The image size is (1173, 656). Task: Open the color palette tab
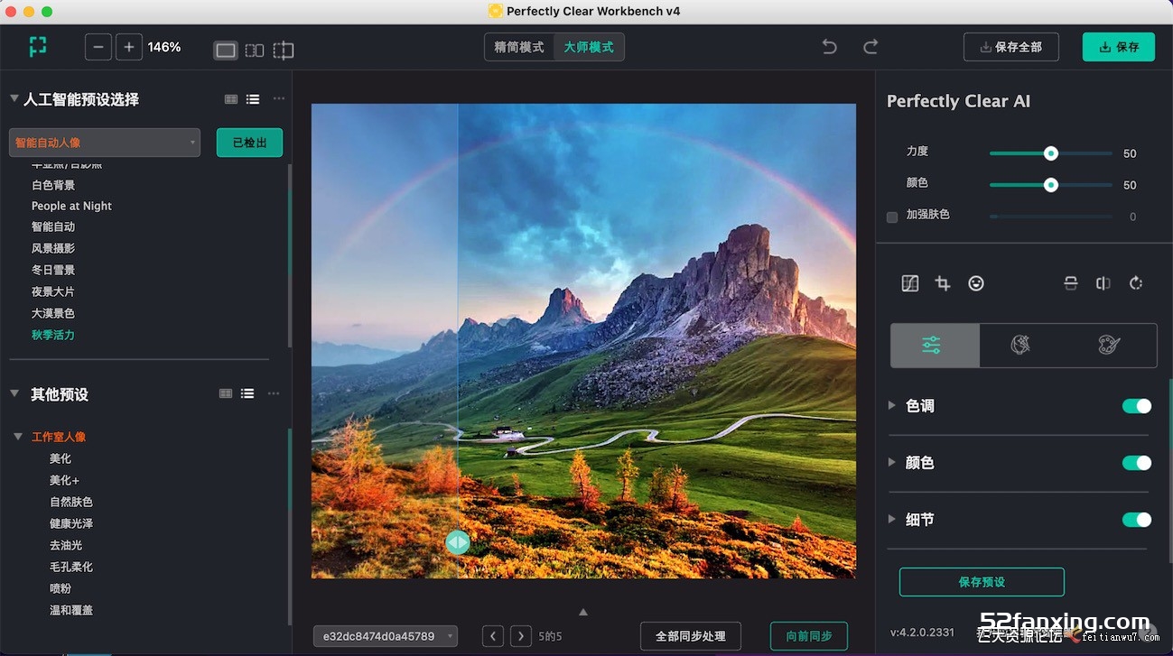click(1109, 346)
